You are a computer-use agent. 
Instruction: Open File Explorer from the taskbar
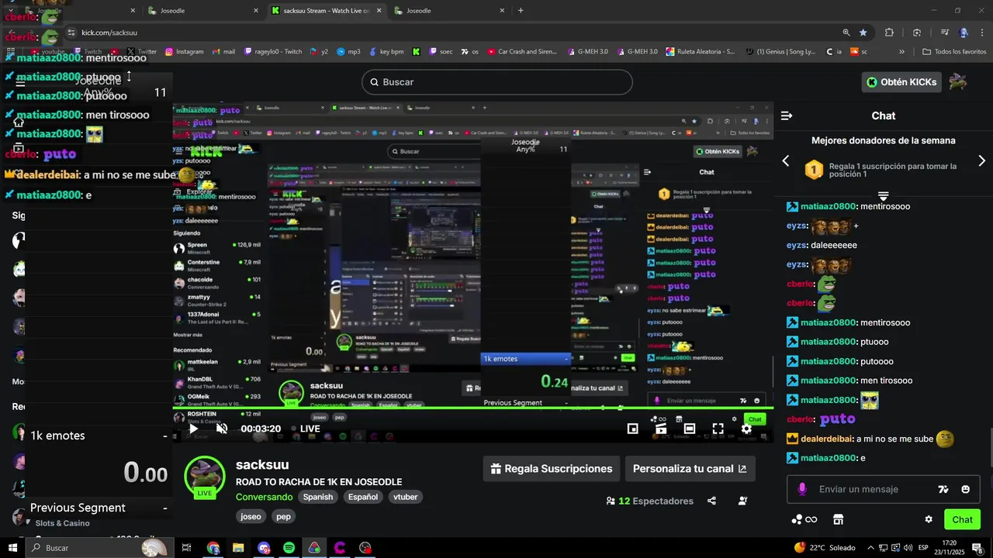click(238, 548)
